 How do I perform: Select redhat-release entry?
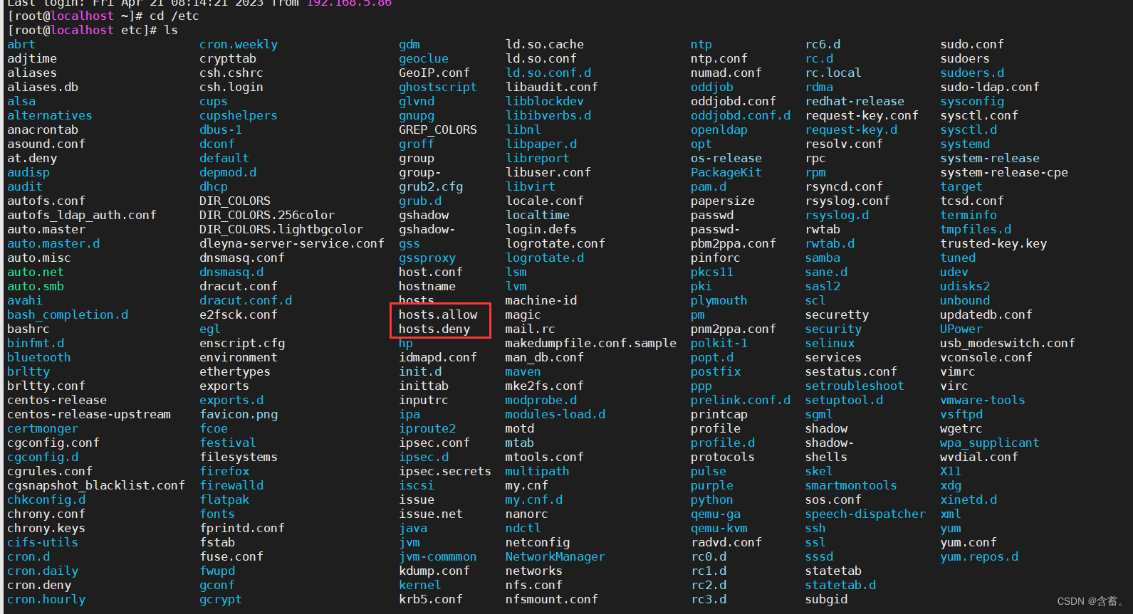(855, 101)
